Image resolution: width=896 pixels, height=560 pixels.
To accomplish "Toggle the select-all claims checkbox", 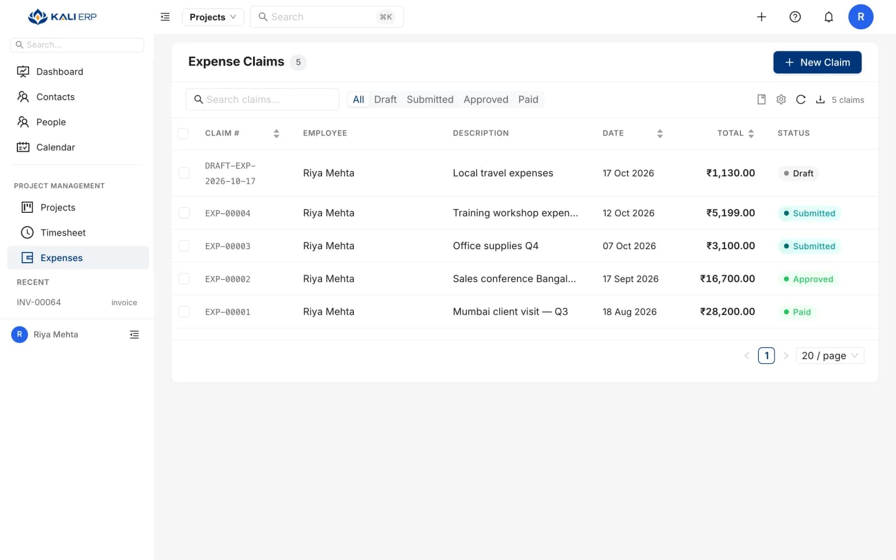I will pos(183,133).
